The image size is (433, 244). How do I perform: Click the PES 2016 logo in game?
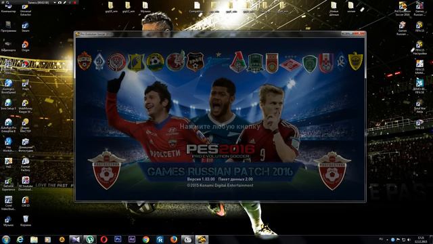click(220, 151)
